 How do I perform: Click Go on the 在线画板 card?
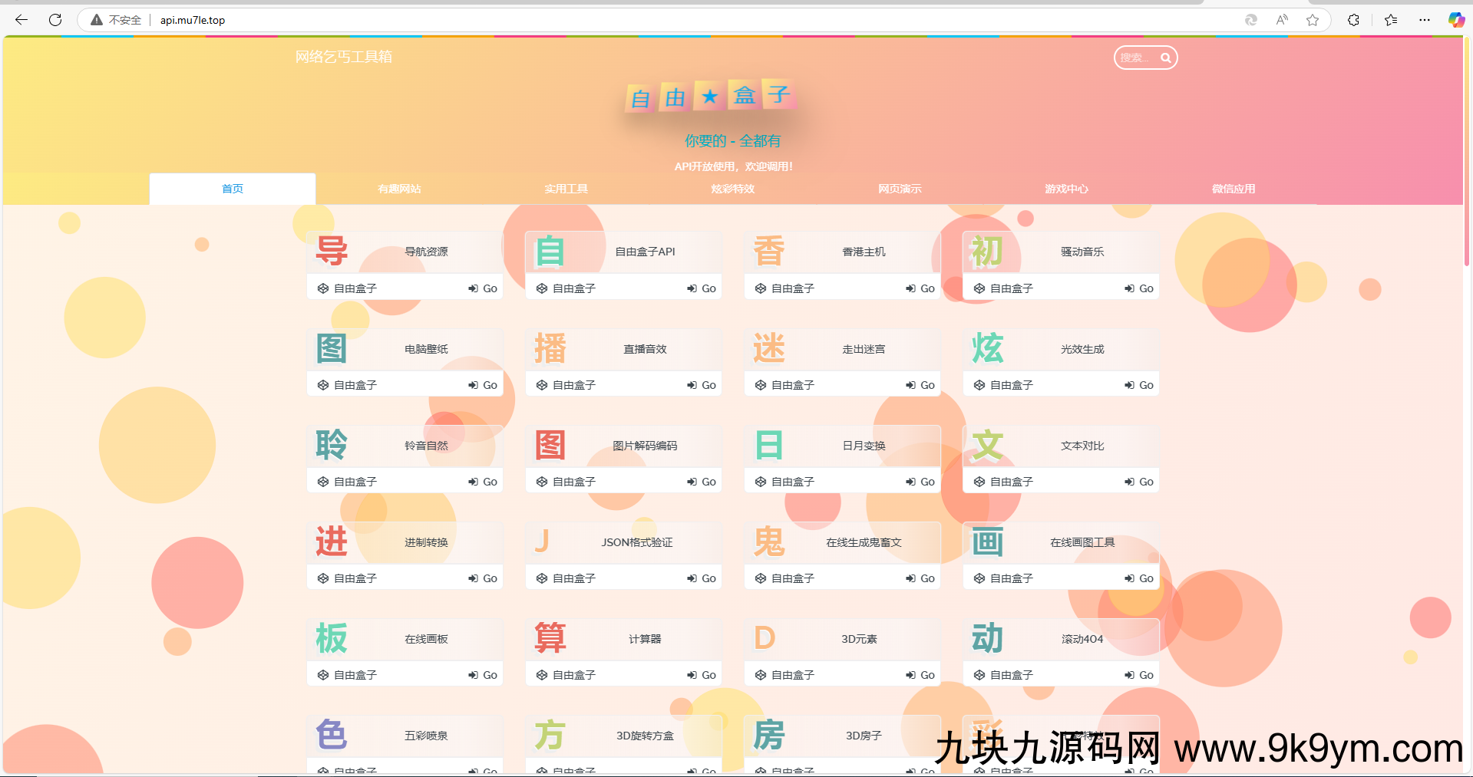(x=483, y=675)
